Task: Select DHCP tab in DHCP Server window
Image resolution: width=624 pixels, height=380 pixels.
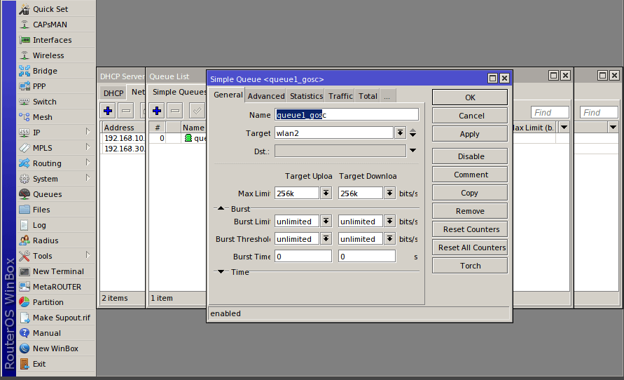Action: pyautogui.click(x=113, y=93)
